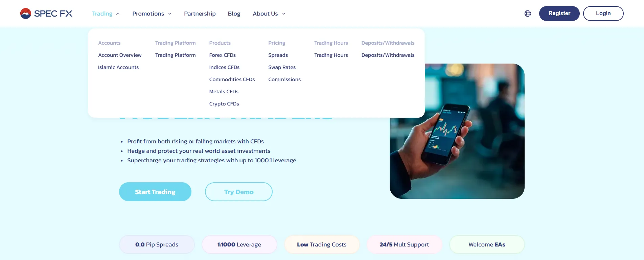Click the Welcome EAs pill
This screenshot has width=644, height=260.
tap(487, 244)
